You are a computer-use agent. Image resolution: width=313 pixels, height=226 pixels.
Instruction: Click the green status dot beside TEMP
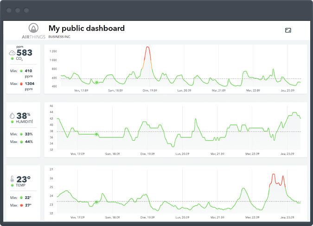(13, 185)
